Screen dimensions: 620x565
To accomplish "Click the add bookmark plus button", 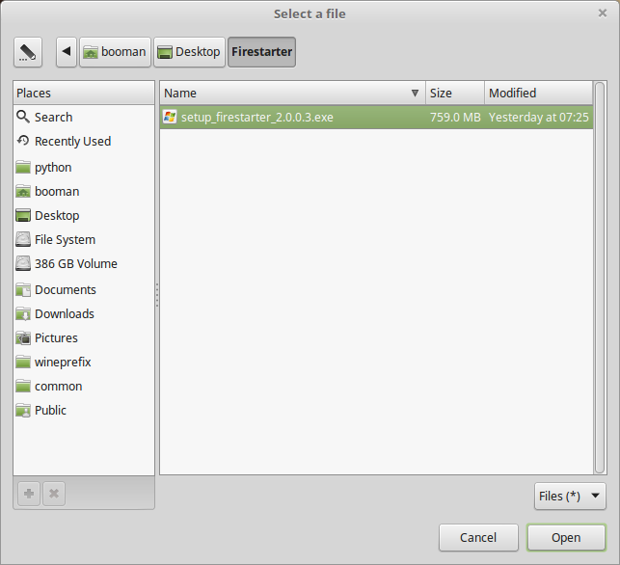I will tap(29, 494).
